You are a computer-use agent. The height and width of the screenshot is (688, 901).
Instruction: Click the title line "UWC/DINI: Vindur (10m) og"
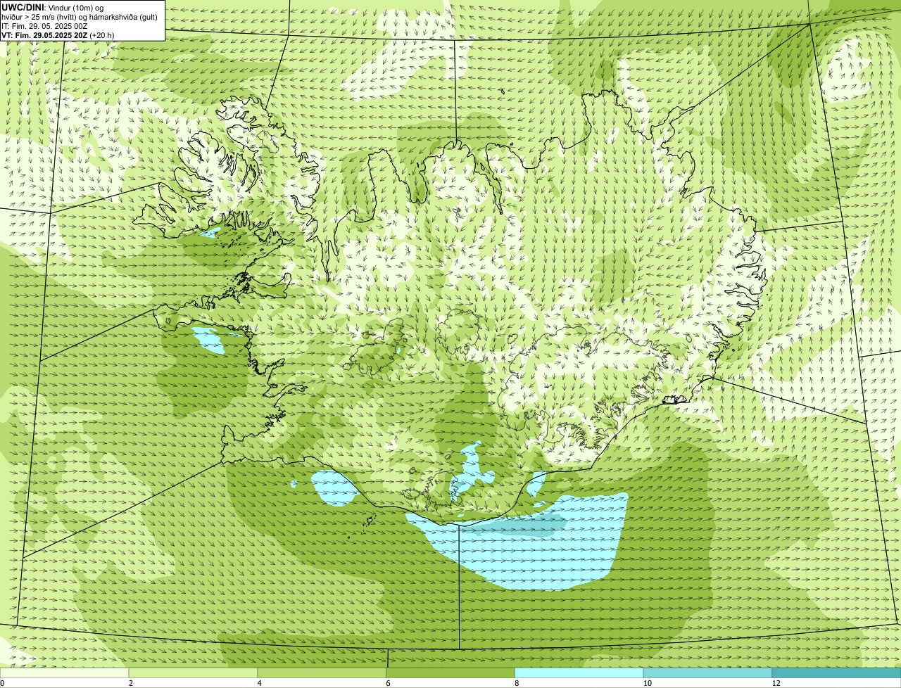pyautogui.click(x=53, y=7)
